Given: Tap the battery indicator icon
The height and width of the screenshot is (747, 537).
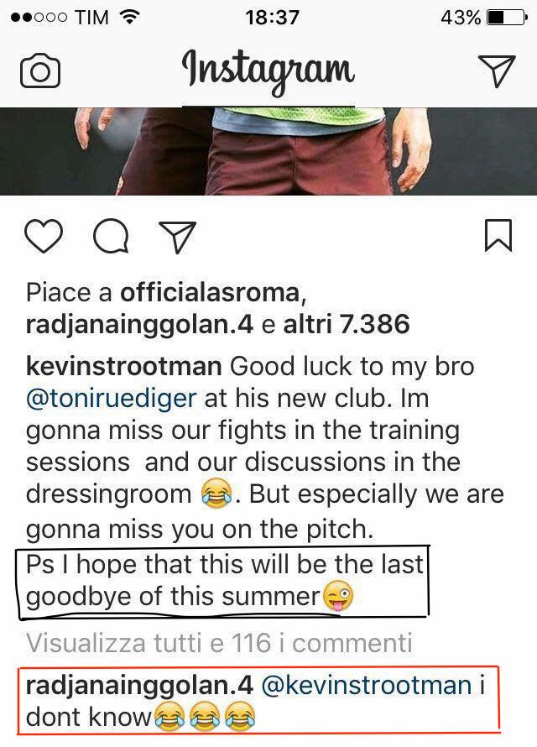Looking at the screenshot, I should click(507, 18).
